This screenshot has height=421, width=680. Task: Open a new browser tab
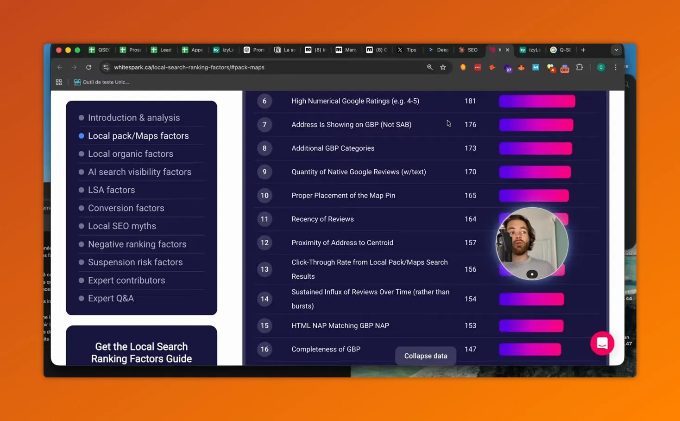583,50
